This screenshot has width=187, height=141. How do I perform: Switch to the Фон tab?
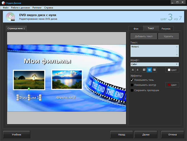pos(136,28)
